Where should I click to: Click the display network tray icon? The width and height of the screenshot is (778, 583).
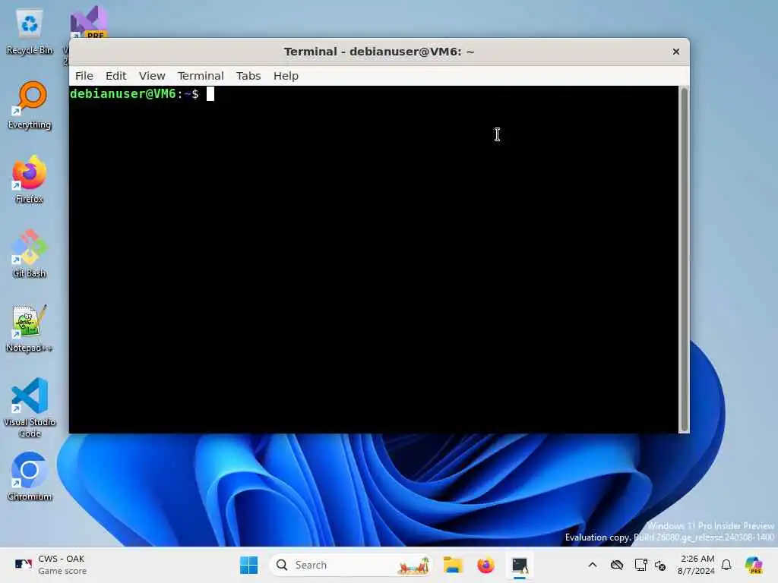640,565
